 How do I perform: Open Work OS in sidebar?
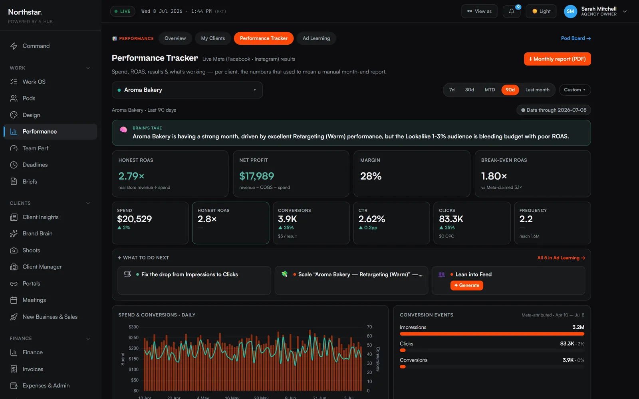coord(50,82)
